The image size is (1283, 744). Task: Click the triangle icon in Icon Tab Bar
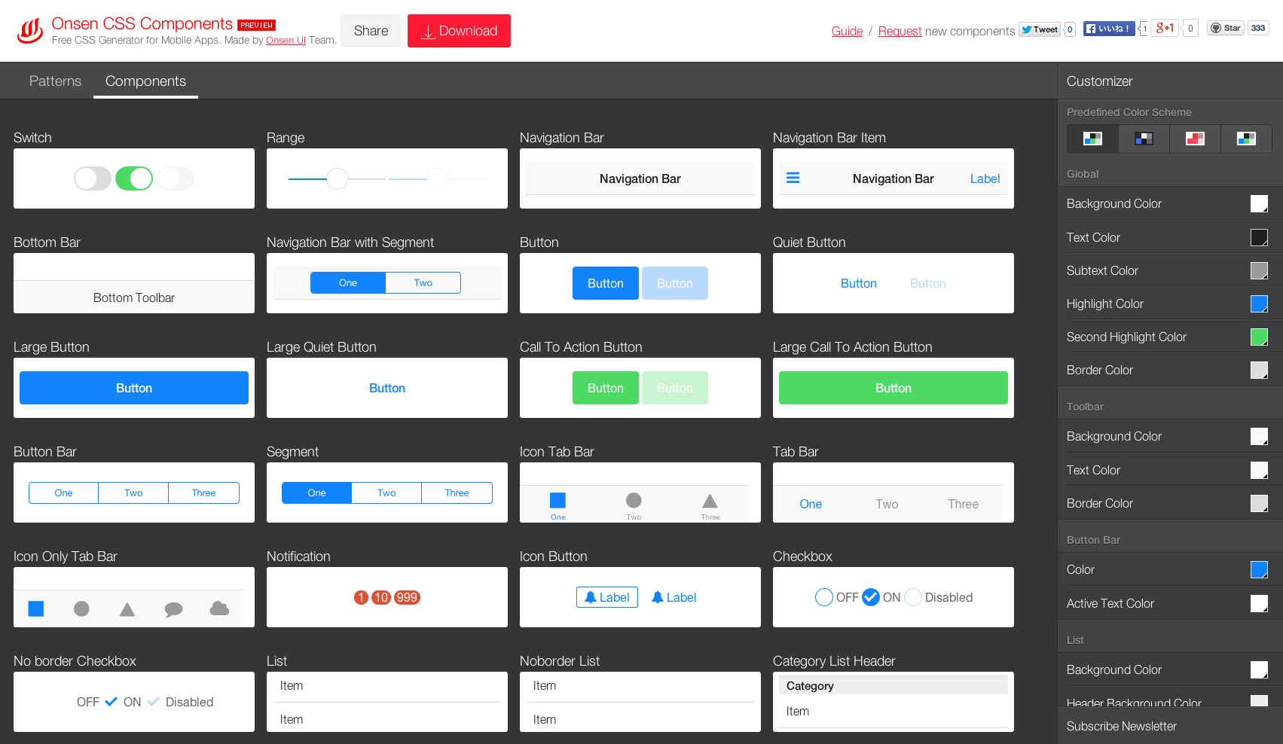coord(710,502)
